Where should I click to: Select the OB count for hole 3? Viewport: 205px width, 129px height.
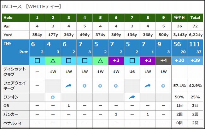pyautogui.click(x=69, y=106)
